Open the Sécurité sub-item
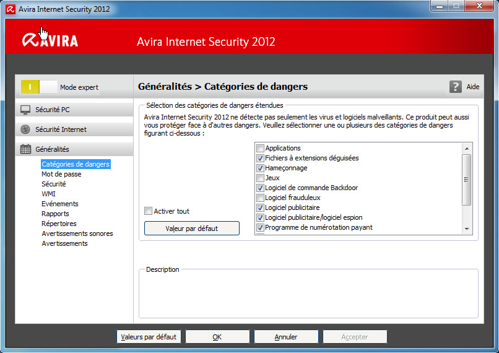This screenshot has width=499, height=353. pos(54,184)
